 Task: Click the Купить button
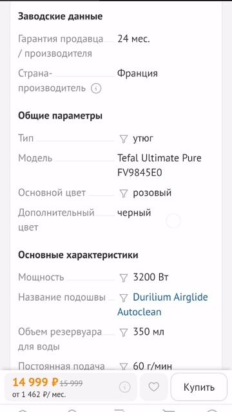pyautogui.click(x=199, y=387)
